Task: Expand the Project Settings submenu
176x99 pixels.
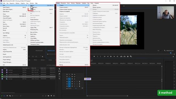Action: coord(14,60)
